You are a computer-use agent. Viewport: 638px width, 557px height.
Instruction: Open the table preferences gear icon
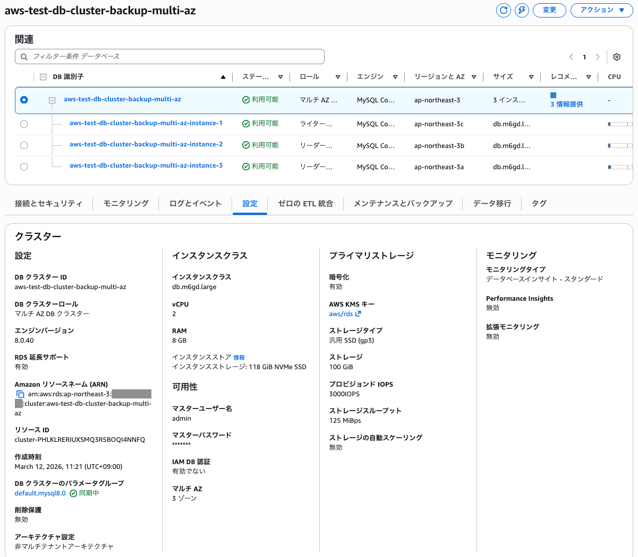tap(617, 57)
